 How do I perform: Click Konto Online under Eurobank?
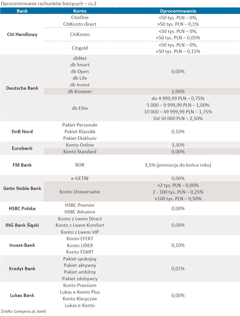[80, 145]
